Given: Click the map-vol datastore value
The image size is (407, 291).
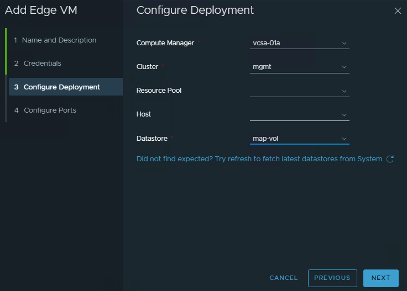Looking at the screenshot, I should pyautogui.click(x=265, y=138).
